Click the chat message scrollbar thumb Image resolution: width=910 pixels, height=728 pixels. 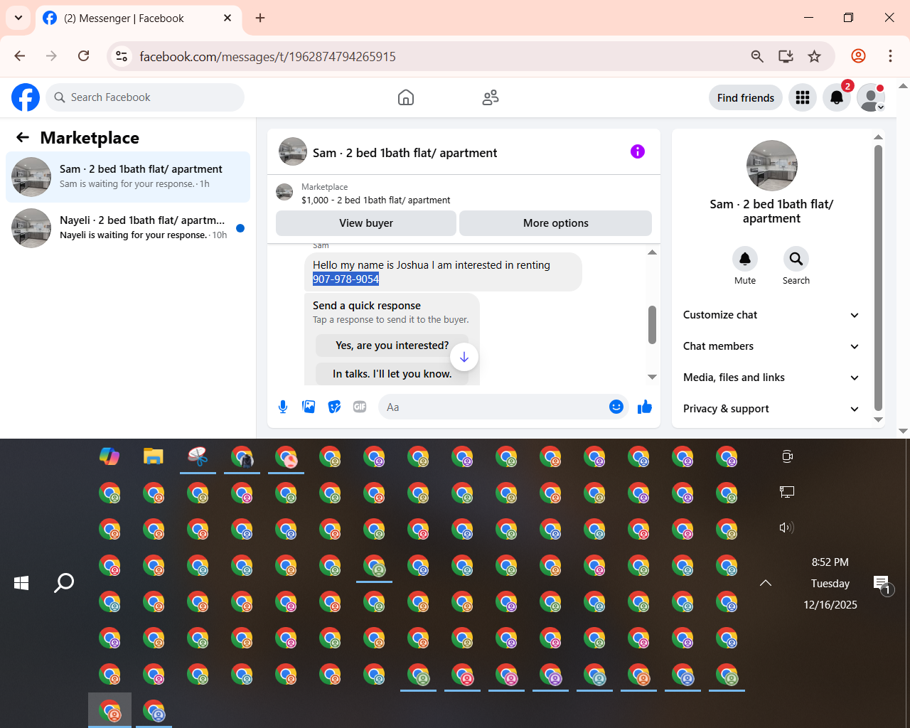pyautogui.click(x=652, y=325)
